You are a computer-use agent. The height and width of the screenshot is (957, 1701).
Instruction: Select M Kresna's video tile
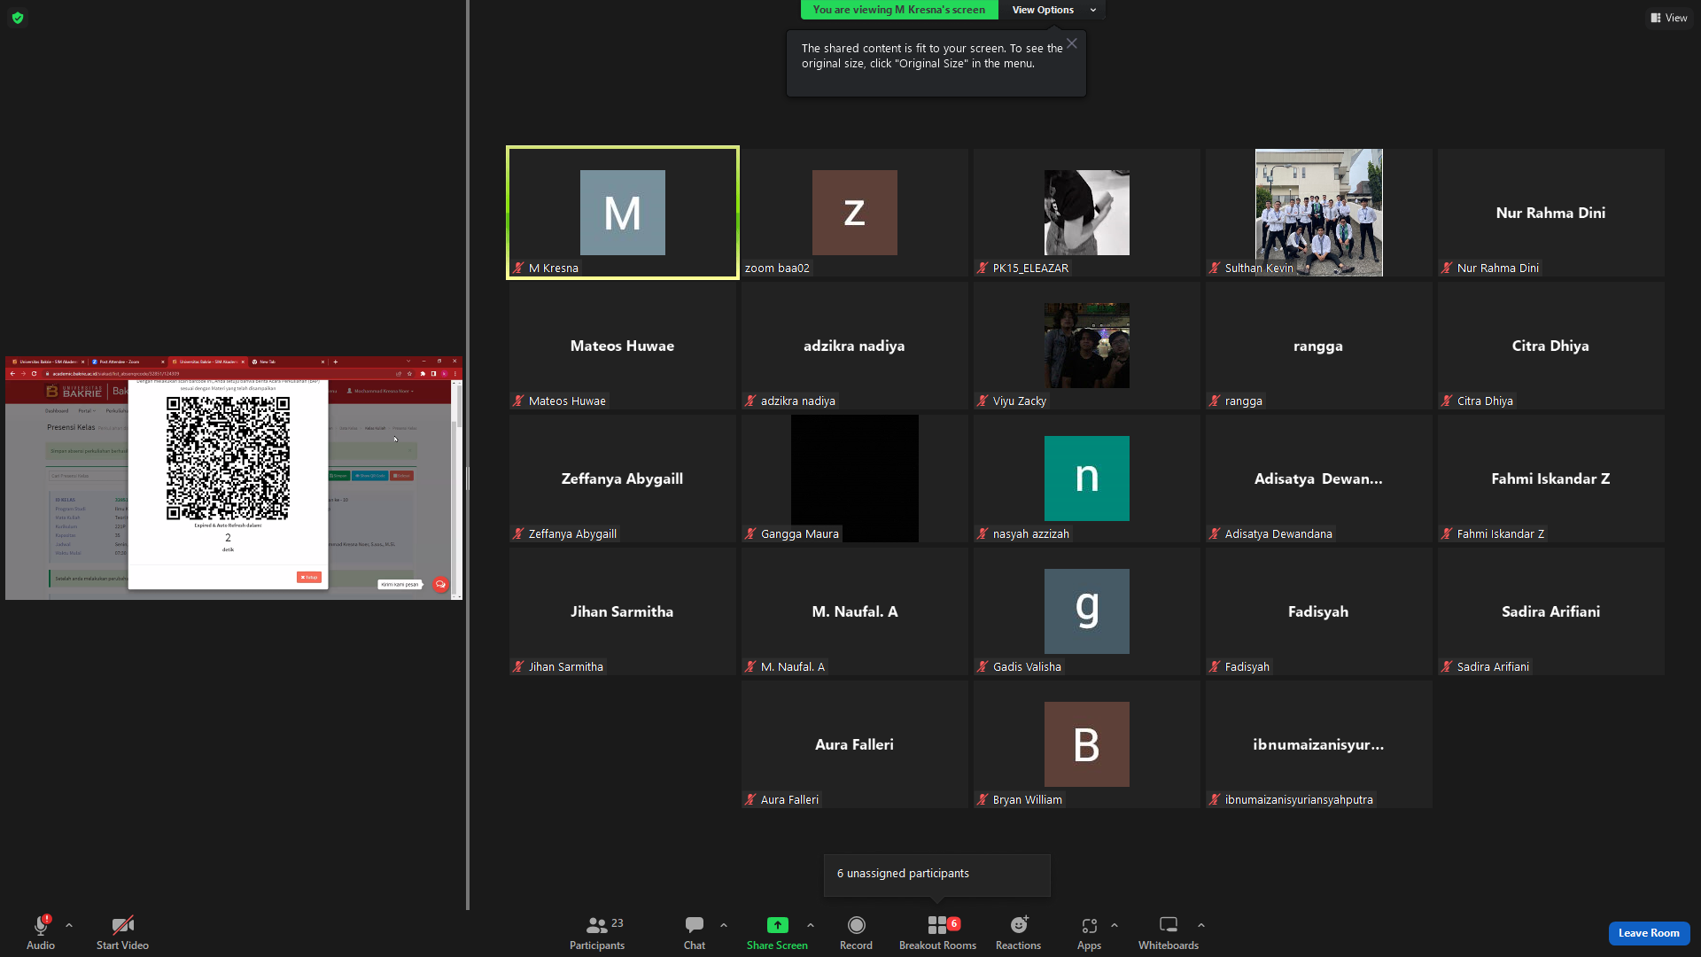623,213
